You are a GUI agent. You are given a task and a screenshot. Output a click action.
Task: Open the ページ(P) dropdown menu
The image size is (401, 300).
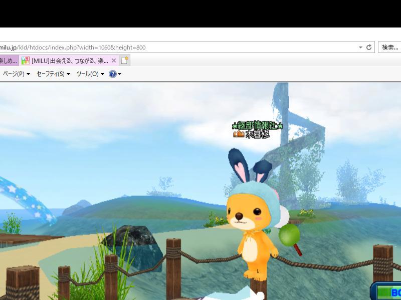(x=16, y=74)
